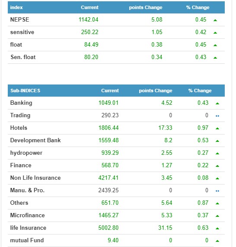This screenshot has width=236, height=247.
Task: Click the up arrow in life Insurance row
Action: [217, 228]
